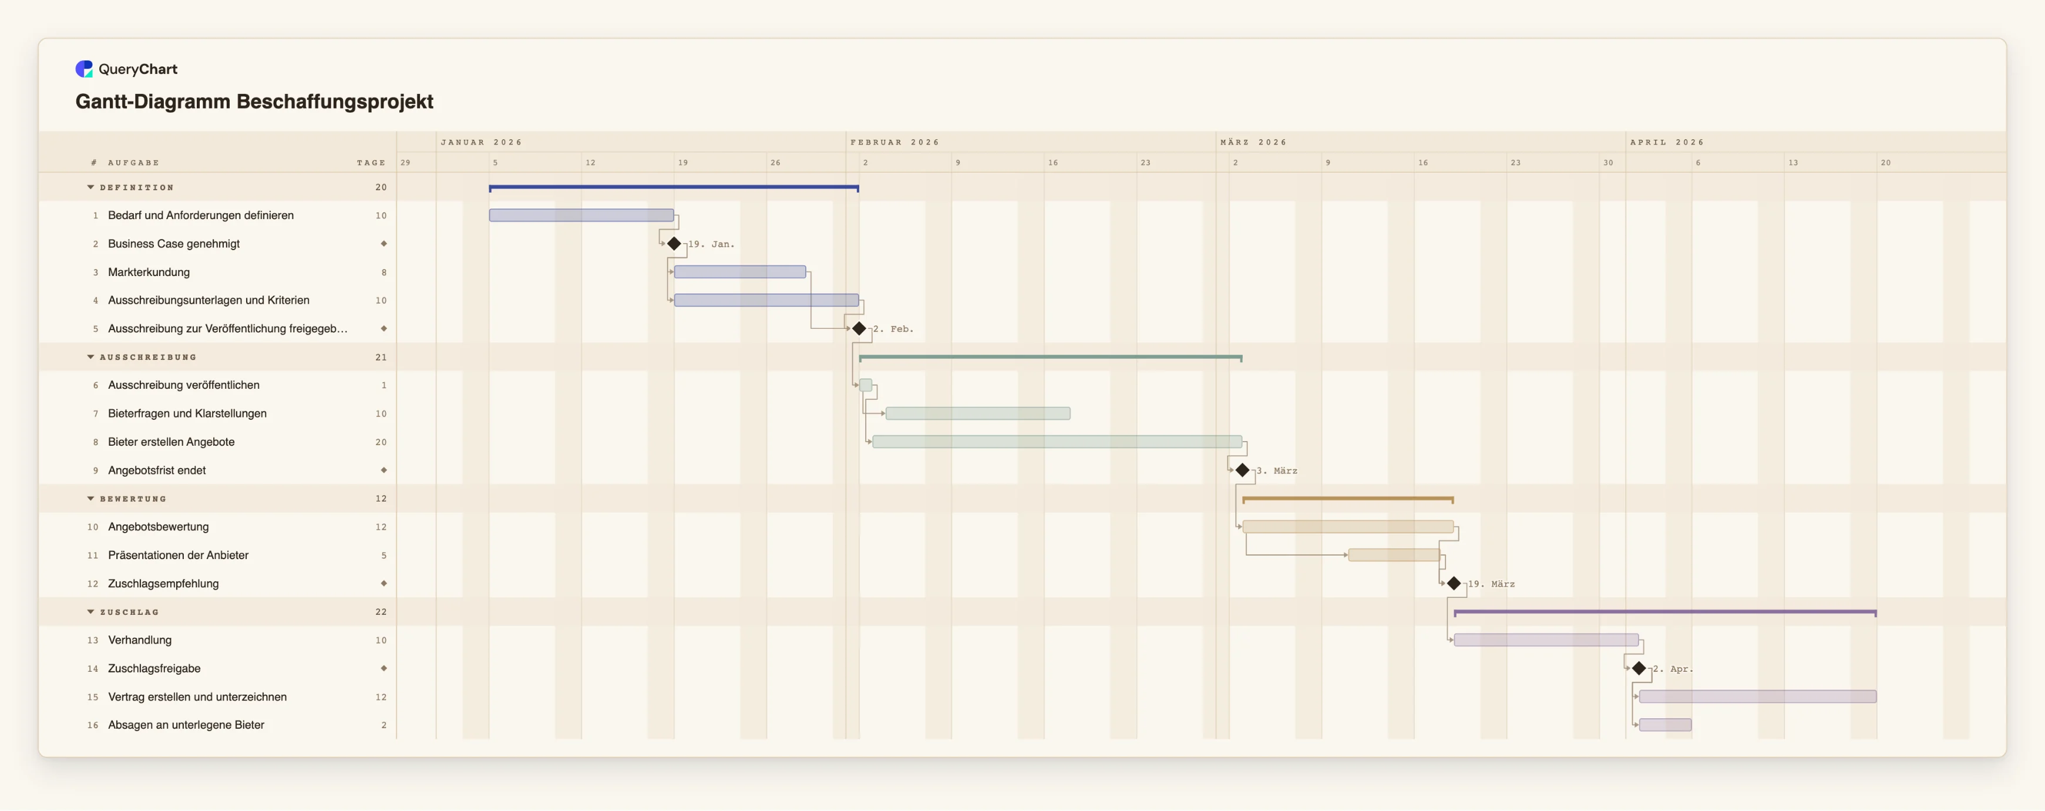Image resolution: width=2045 pixels, height=811 pixels.
Task: Click milestone marker in Angebotsfrist endet Tage column
Action: coord(384,470)
